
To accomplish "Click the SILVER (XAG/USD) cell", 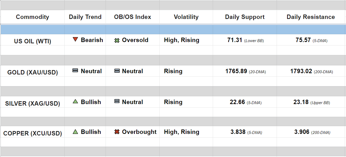I will [32, 104].
